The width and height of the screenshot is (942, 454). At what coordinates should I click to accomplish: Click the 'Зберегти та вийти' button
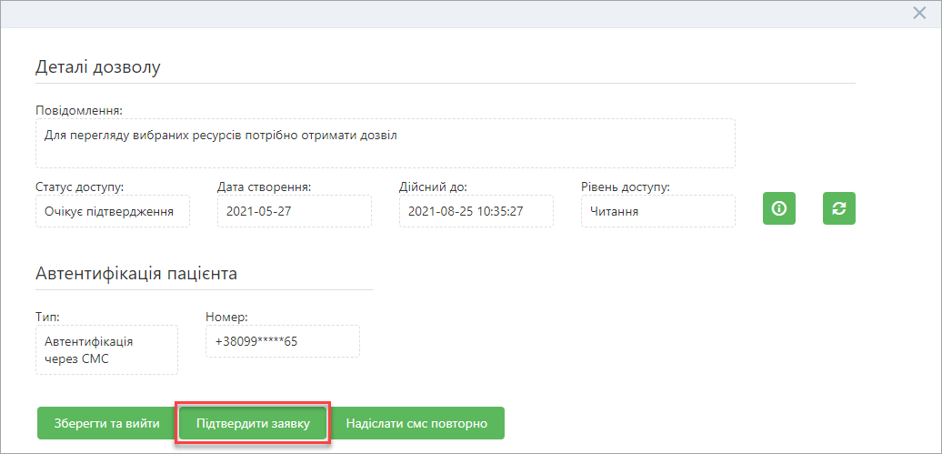[107, 423]
